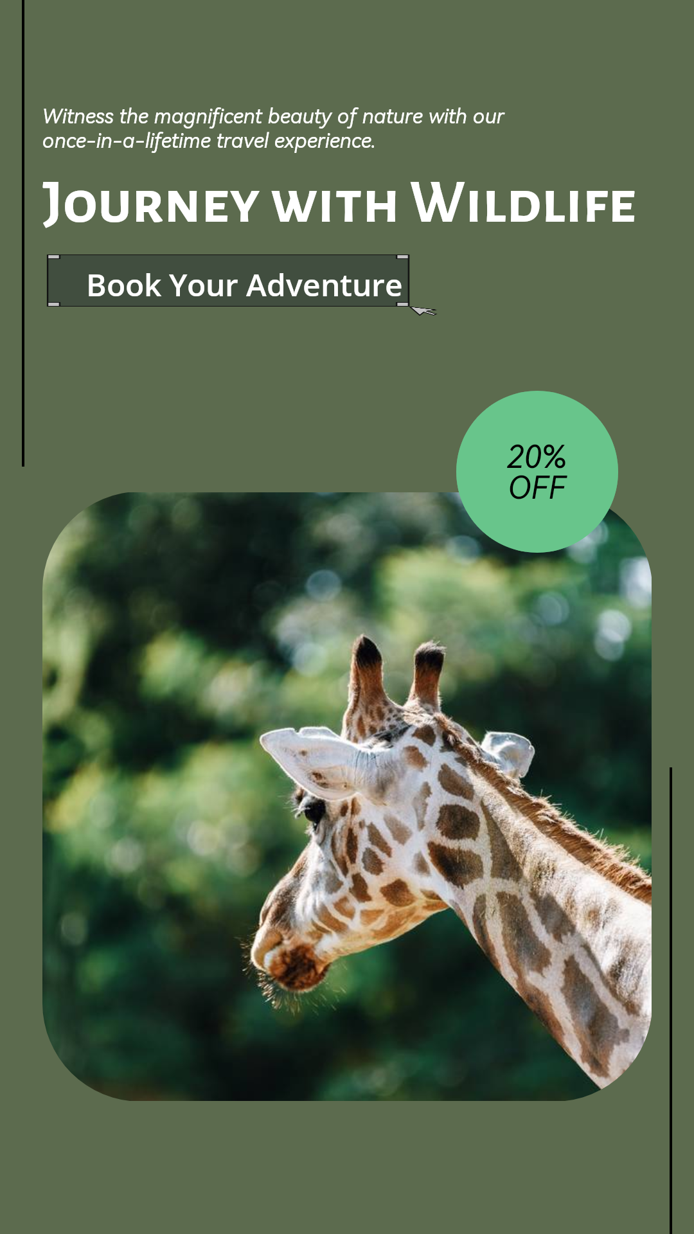
Task: Click the bottom-right selection handle near the cursor
Action: 403,304
